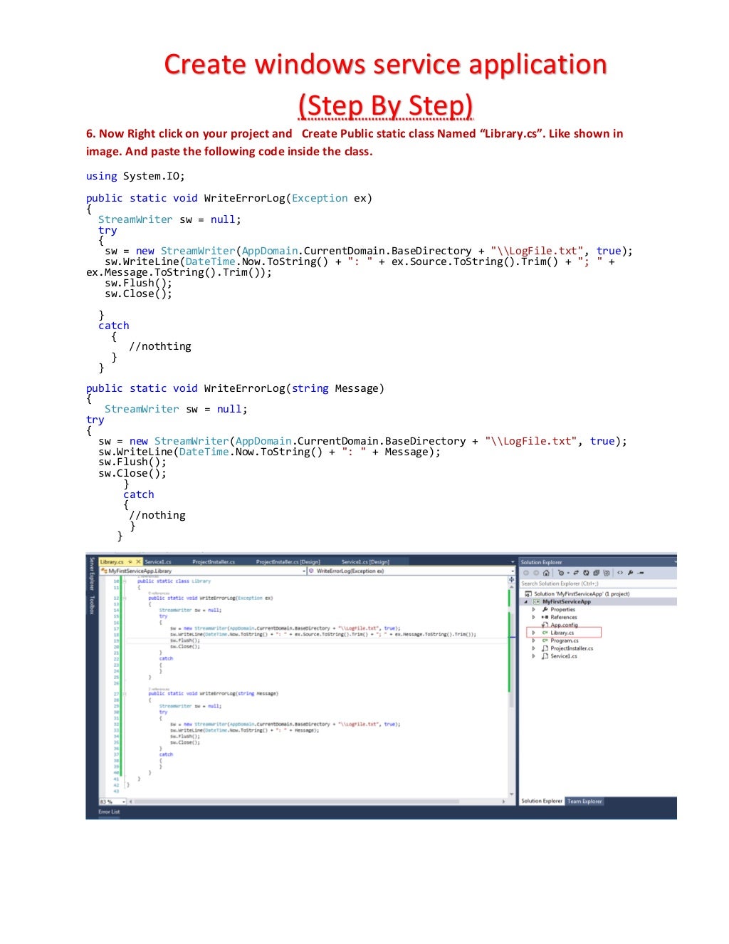Collapse WriteErrorLog(Exception ex) method outline

pos(125,598)
